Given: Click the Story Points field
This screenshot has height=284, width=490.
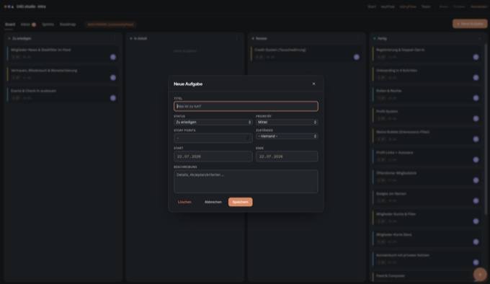Looking at the screenshot, I should tap(213, 138).
